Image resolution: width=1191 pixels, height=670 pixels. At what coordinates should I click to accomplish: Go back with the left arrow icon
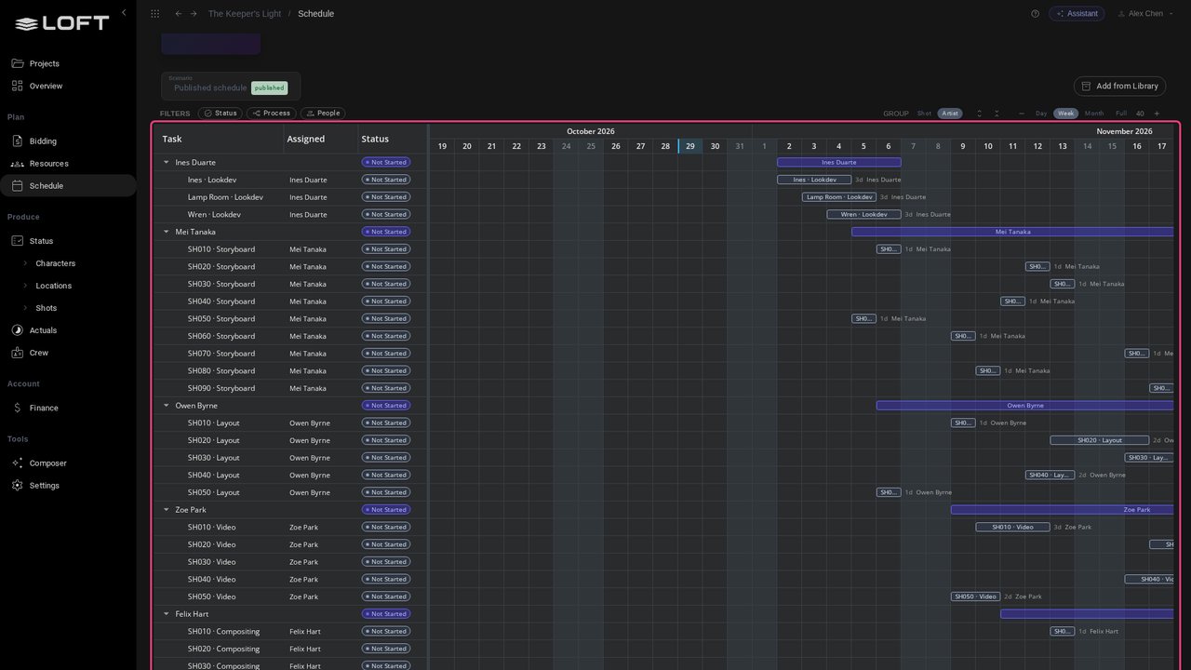(x=179, y=14)
